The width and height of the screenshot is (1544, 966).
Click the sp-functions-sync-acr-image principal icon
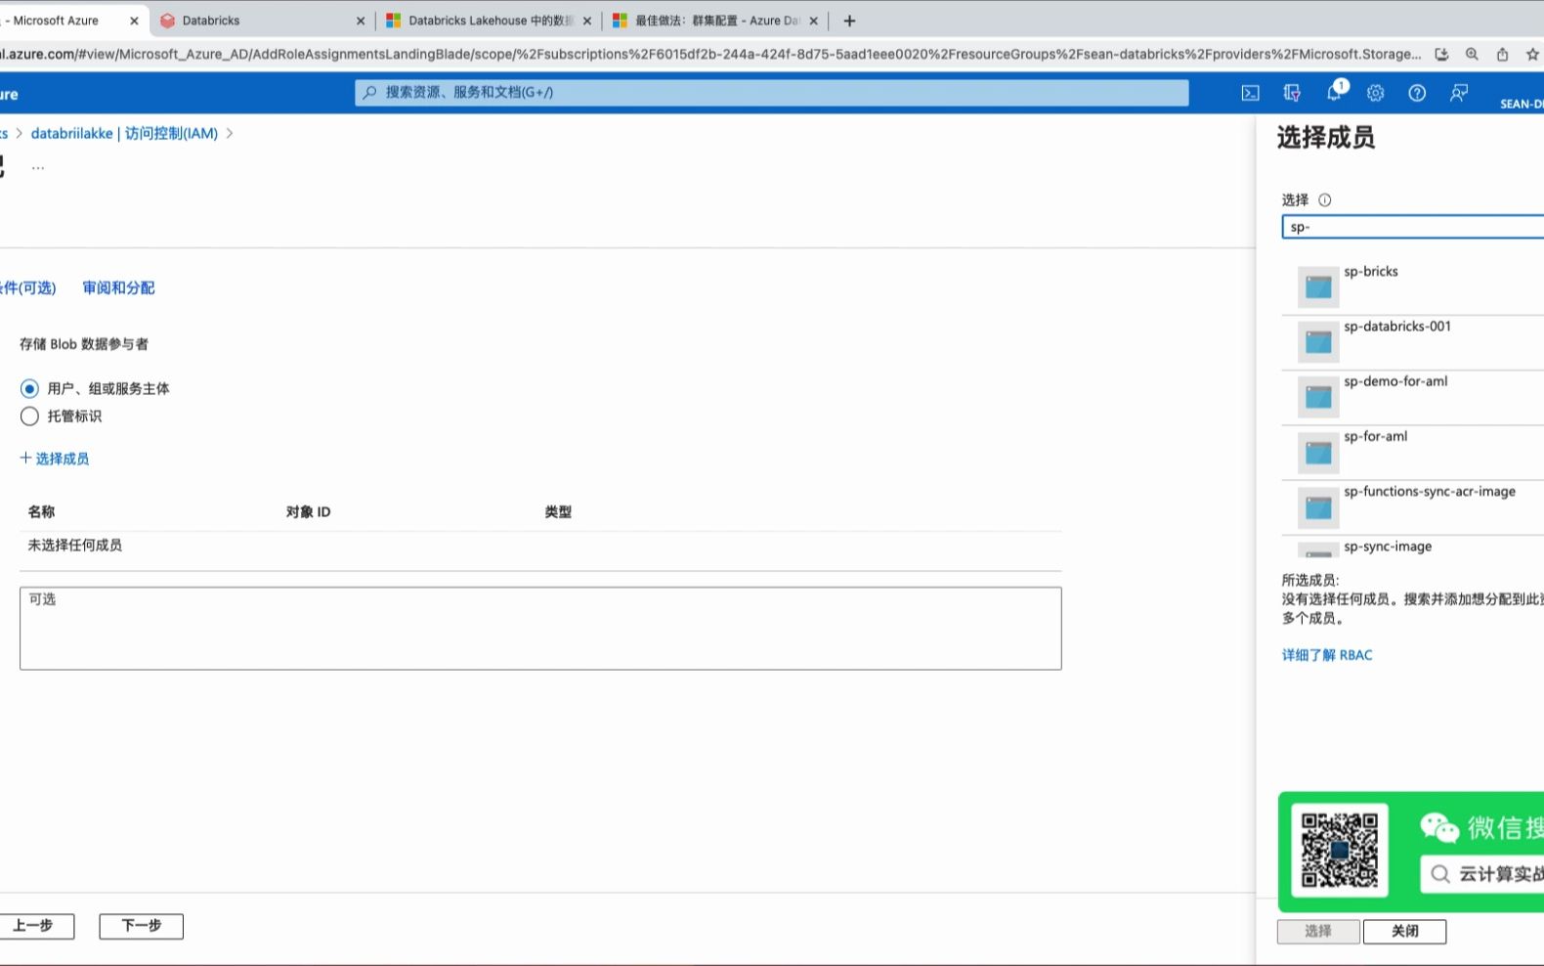(1318, 506)
